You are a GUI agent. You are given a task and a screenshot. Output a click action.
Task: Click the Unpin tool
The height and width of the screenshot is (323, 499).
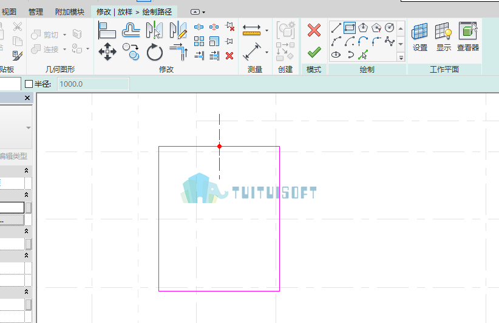(229, 27)
